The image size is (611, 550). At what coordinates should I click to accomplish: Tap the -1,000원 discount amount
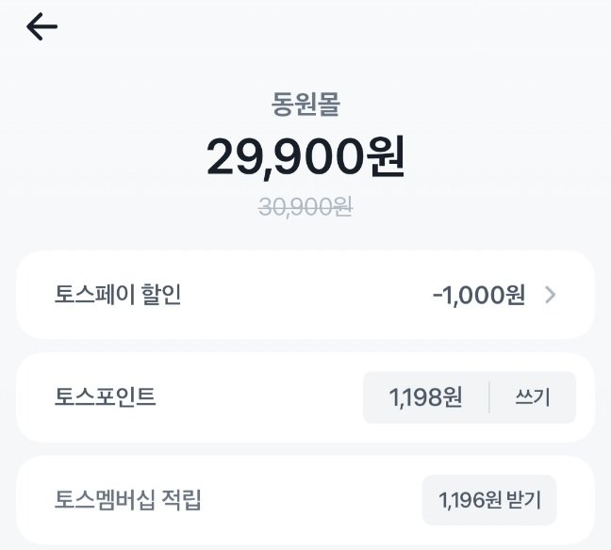478,295
